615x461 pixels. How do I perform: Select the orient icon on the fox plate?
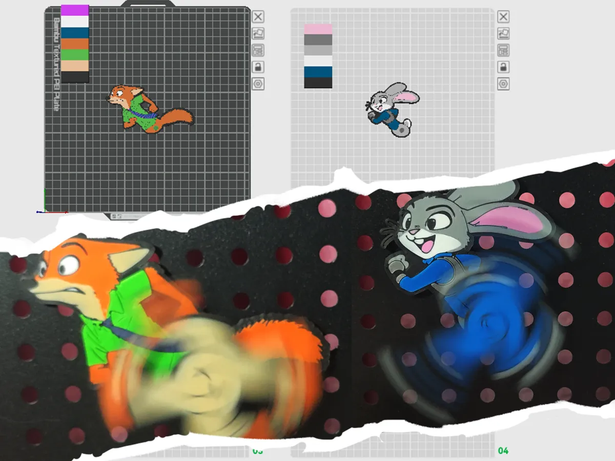coord(258,34)
